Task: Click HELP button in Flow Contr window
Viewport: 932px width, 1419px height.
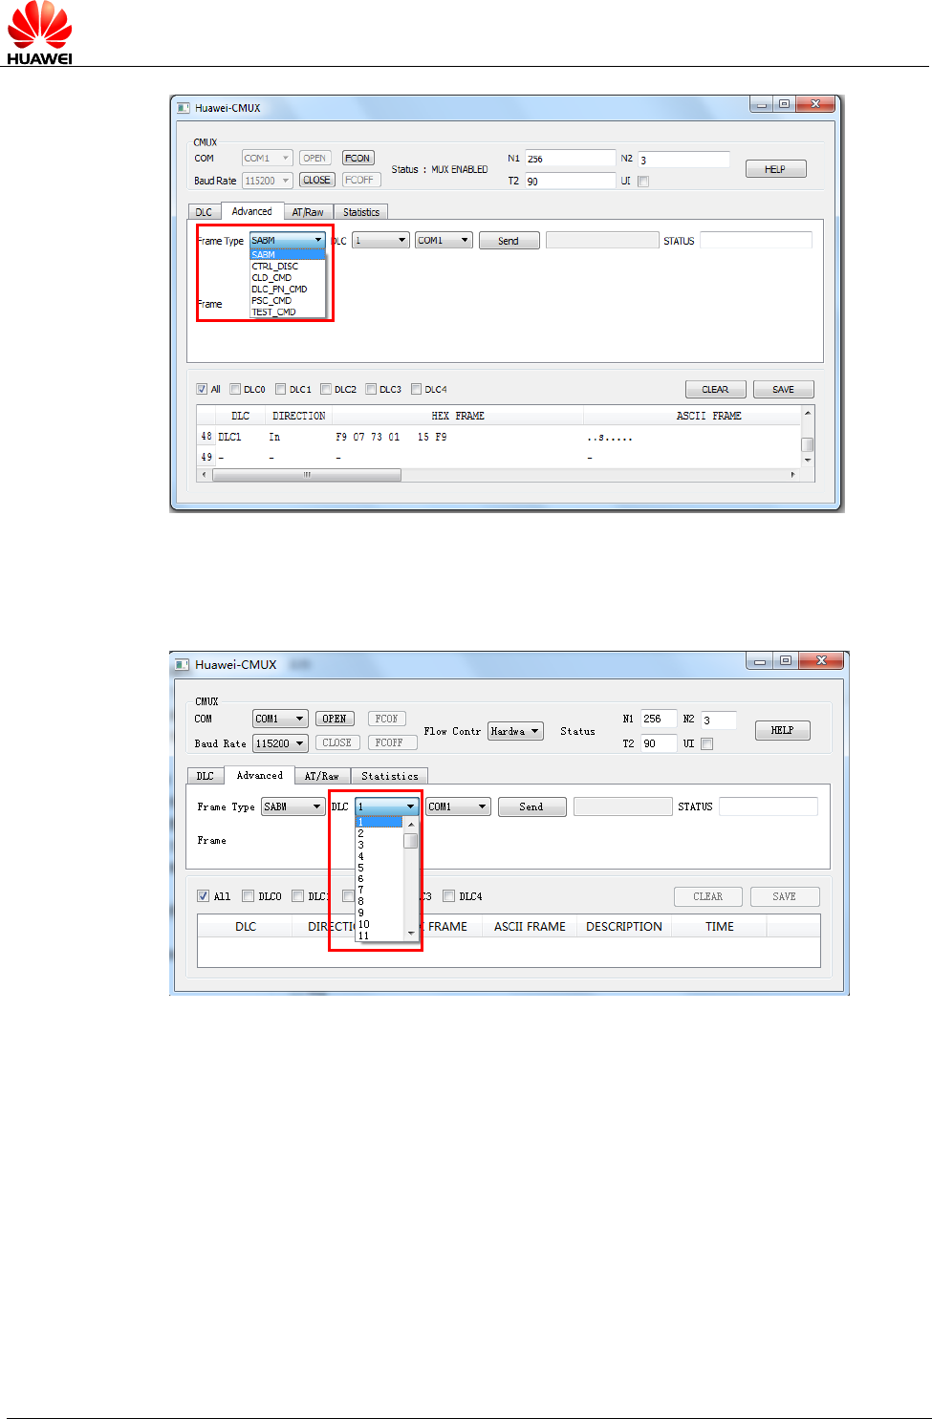Action: point(782,730)
